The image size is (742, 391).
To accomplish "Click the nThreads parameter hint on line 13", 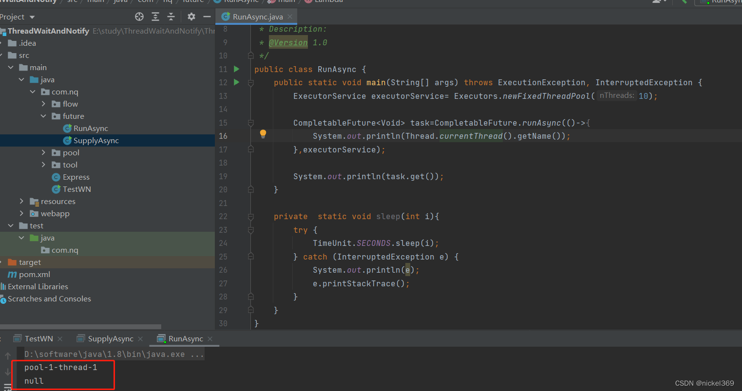I will tap(617, 95).
